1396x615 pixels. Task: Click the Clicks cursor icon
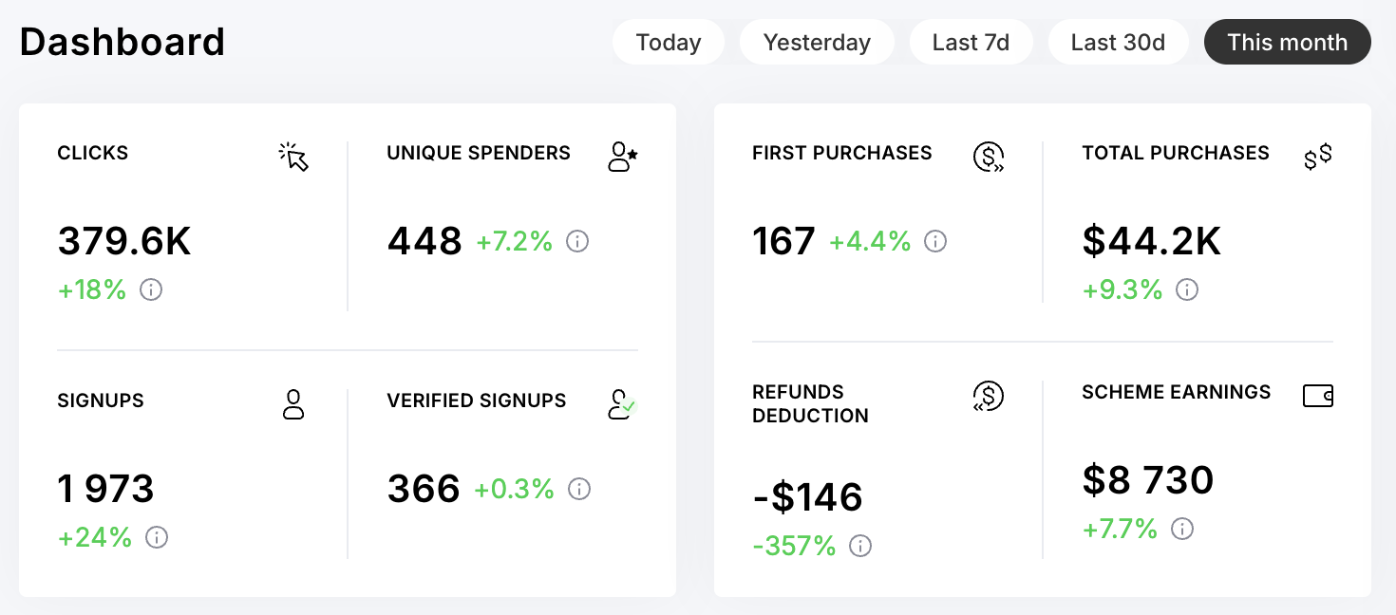294,157
